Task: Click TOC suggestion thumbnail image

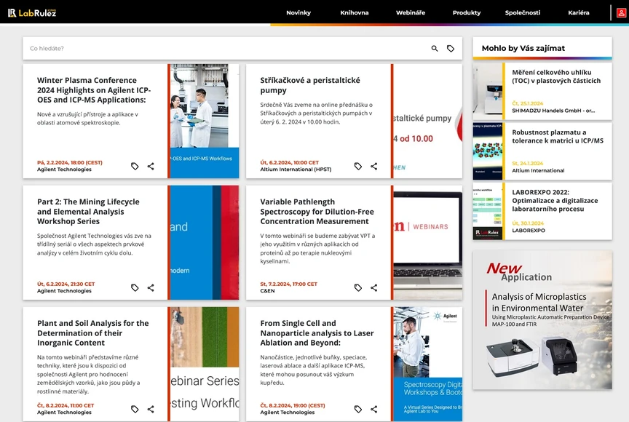Action: coord(487,92)
